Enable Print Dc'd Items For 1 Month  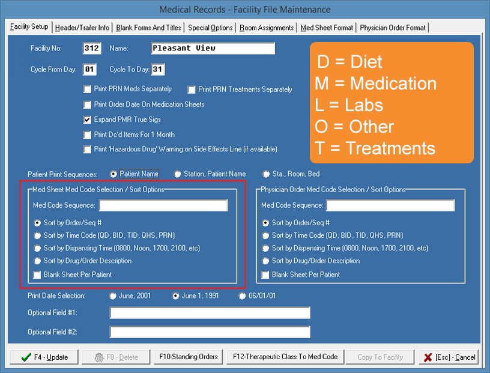[x=88, y=135]
